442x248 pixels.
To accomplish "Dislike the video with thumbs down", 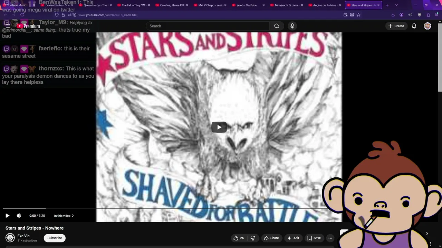I will click(253, 238).
